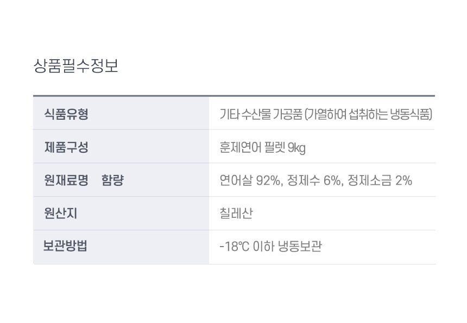
Task: Select the 냉동식품 word in parentheses
Action: [411, 114]
